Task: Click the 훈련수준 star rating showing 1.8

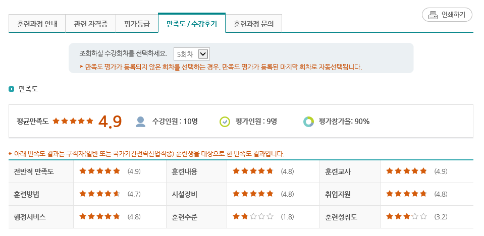Action: coord(253,216)
